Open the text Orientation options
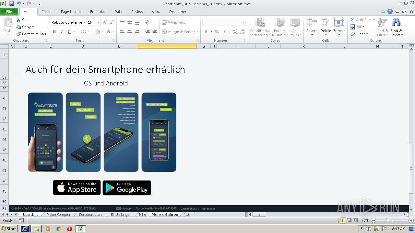Viewport: 415px width, 233px height. coord(149,22)
